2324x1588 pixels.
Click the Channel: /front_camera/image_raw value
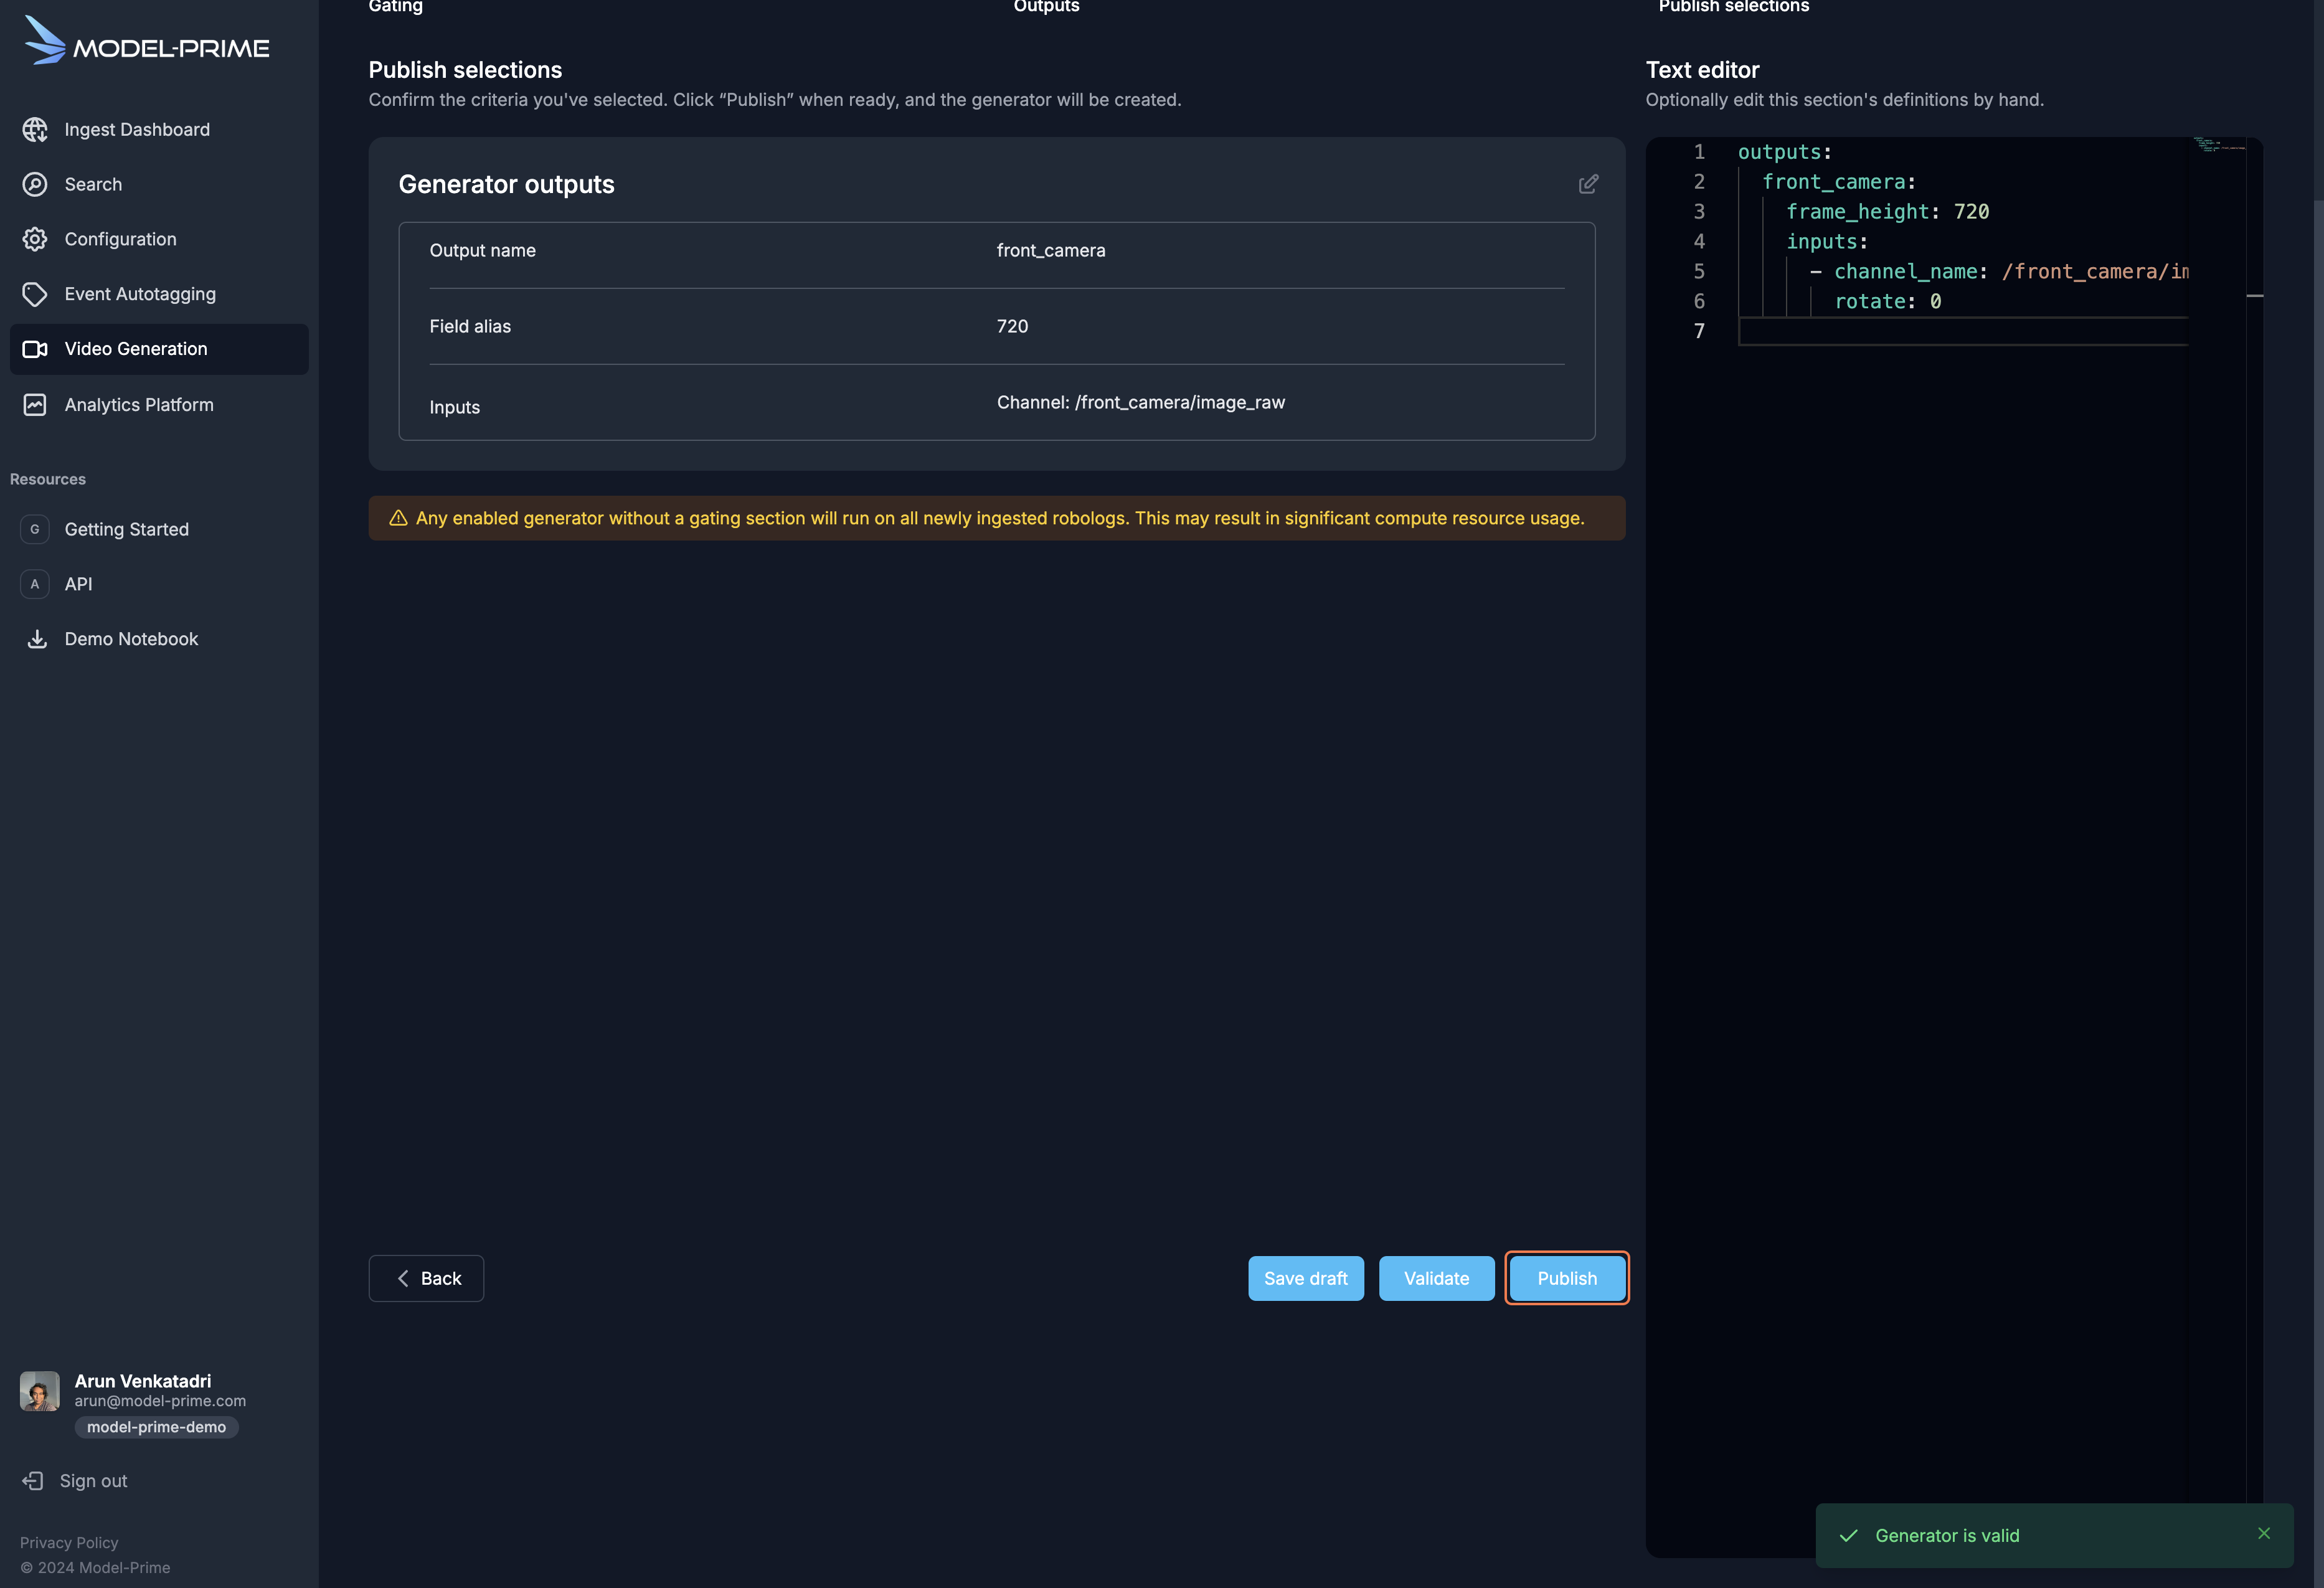(1141, 402)
